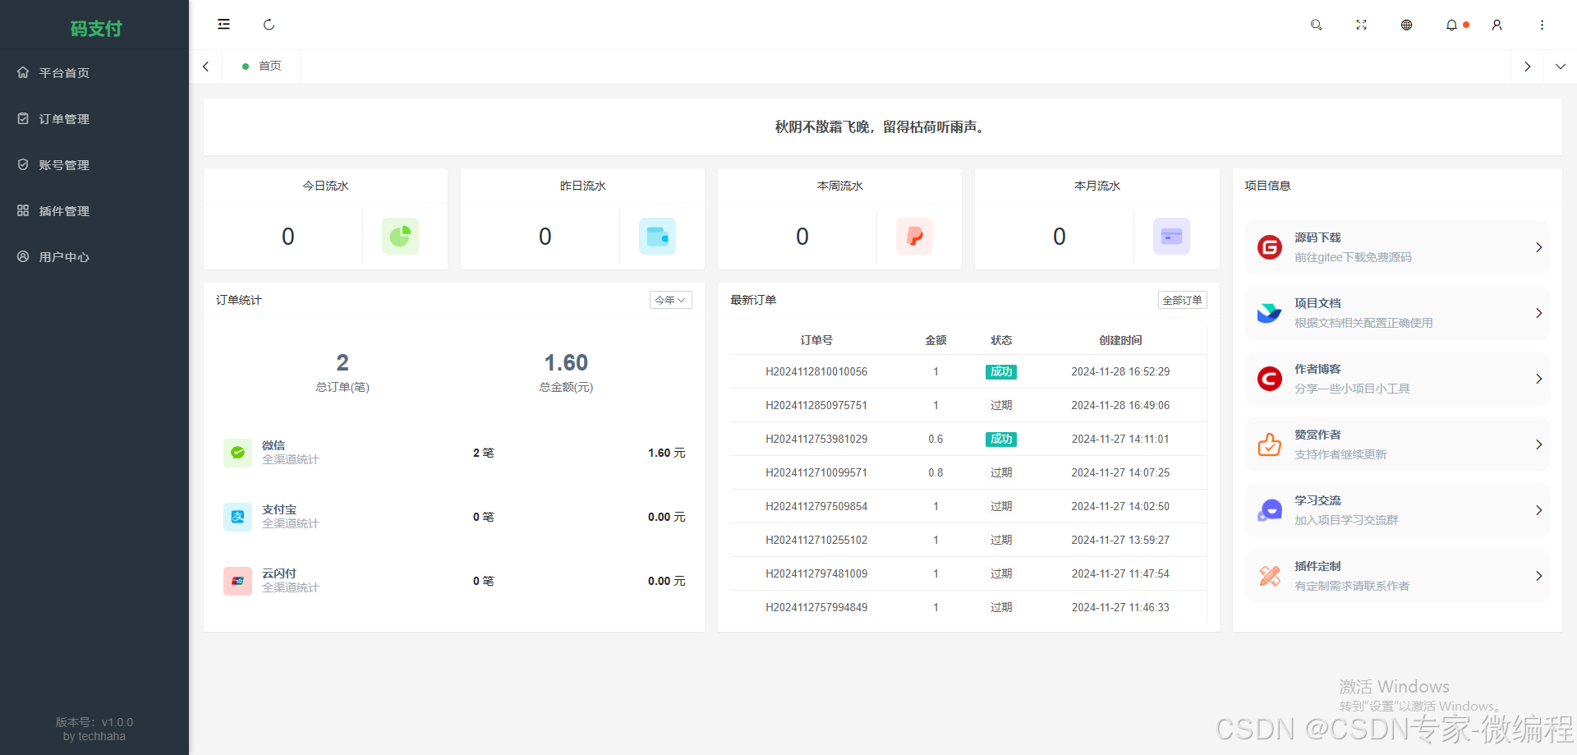Open 赞赏作者 card arrow
The height and width of the screenshot is (755, 1577).
point(1538,444)
